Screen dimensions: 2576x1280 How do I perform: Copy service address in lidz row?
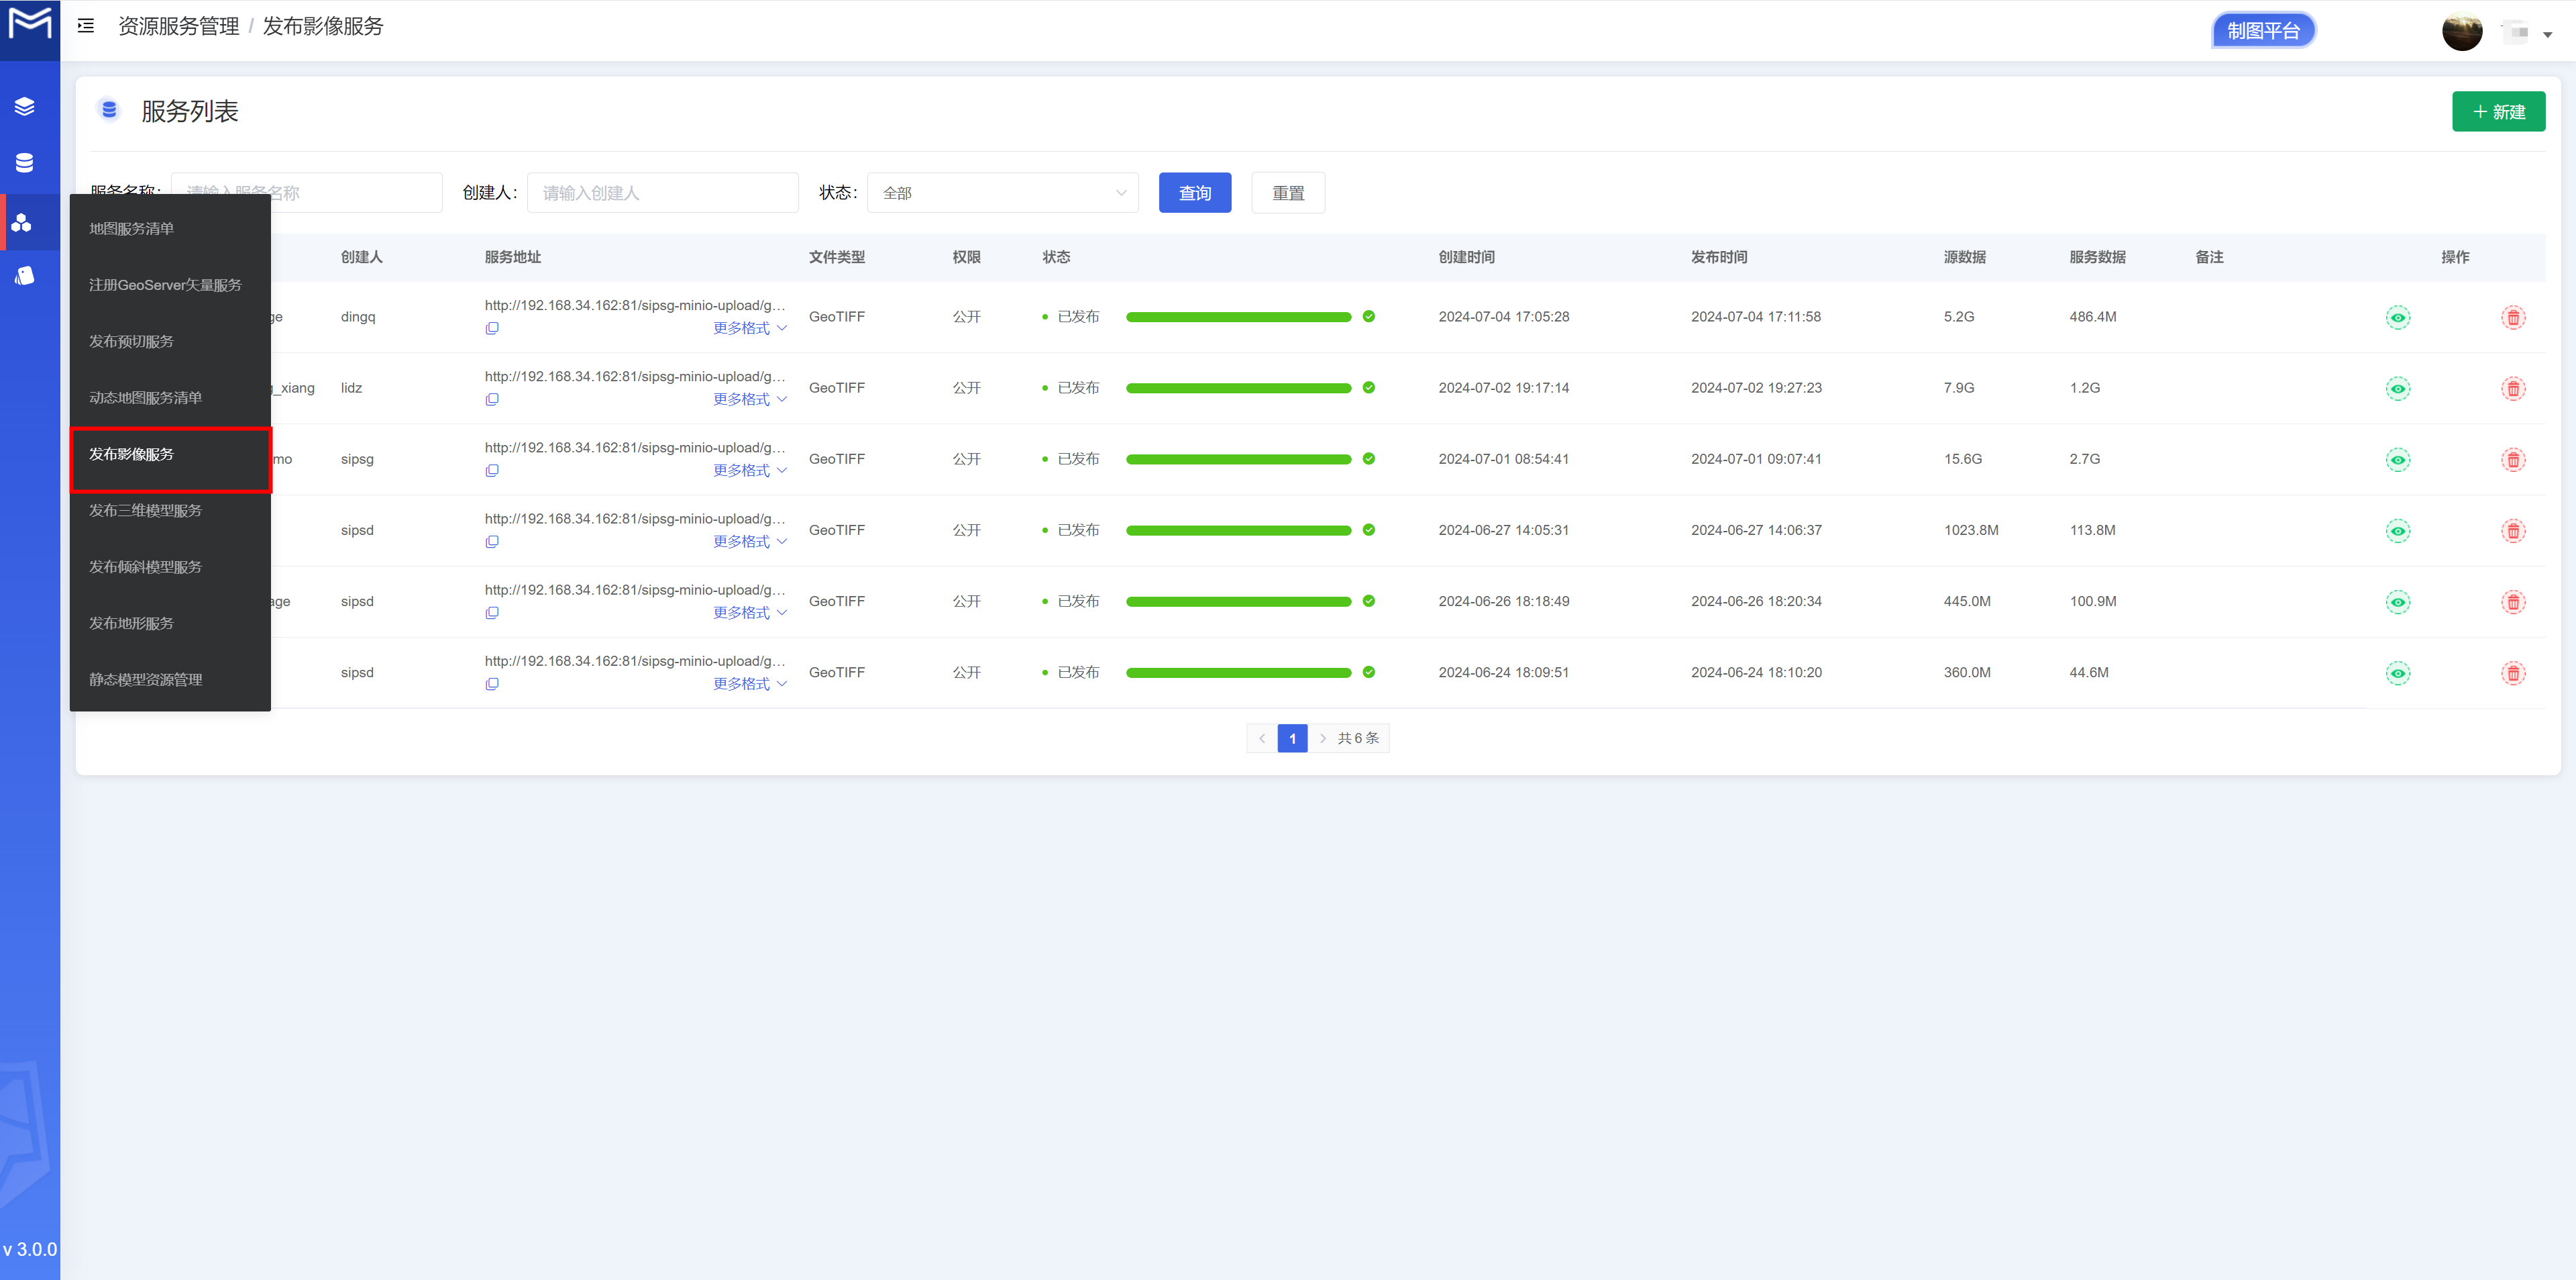(x=492, y=399)
